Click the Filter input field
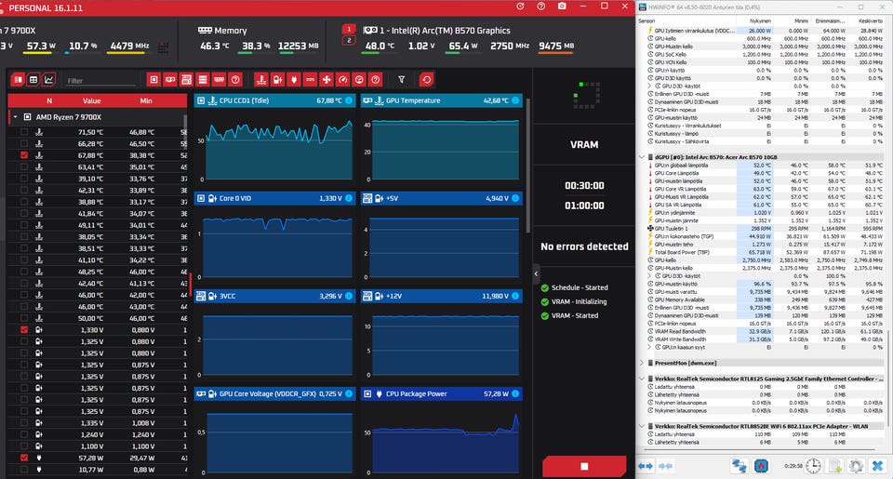 pos(100,81)
